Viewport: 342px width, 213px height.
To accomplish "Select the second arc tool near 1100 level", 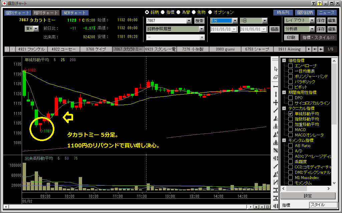I will [276, 143].
